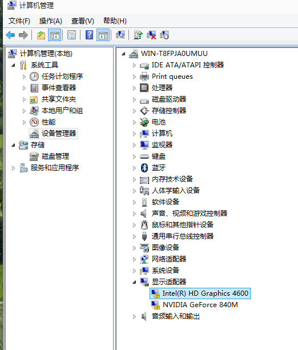Collapse the 显示适配器 category
Screen dimensions: 298x350
tap(134, 282)
